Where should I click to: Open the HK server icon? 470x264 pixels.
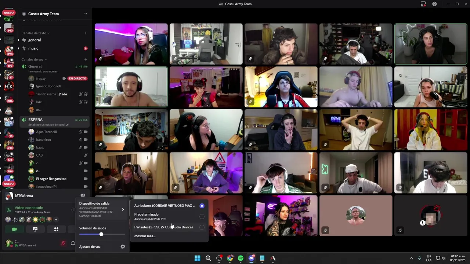9,87
